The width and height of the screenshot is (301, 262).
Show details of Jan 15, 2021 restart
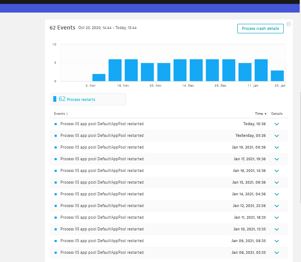coord(277,182)
